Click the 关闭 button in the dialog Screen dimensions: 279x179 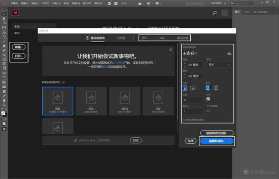191,141
